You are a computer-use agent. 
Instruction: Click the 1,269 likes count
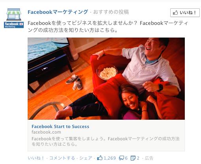(x=110, y=158)
